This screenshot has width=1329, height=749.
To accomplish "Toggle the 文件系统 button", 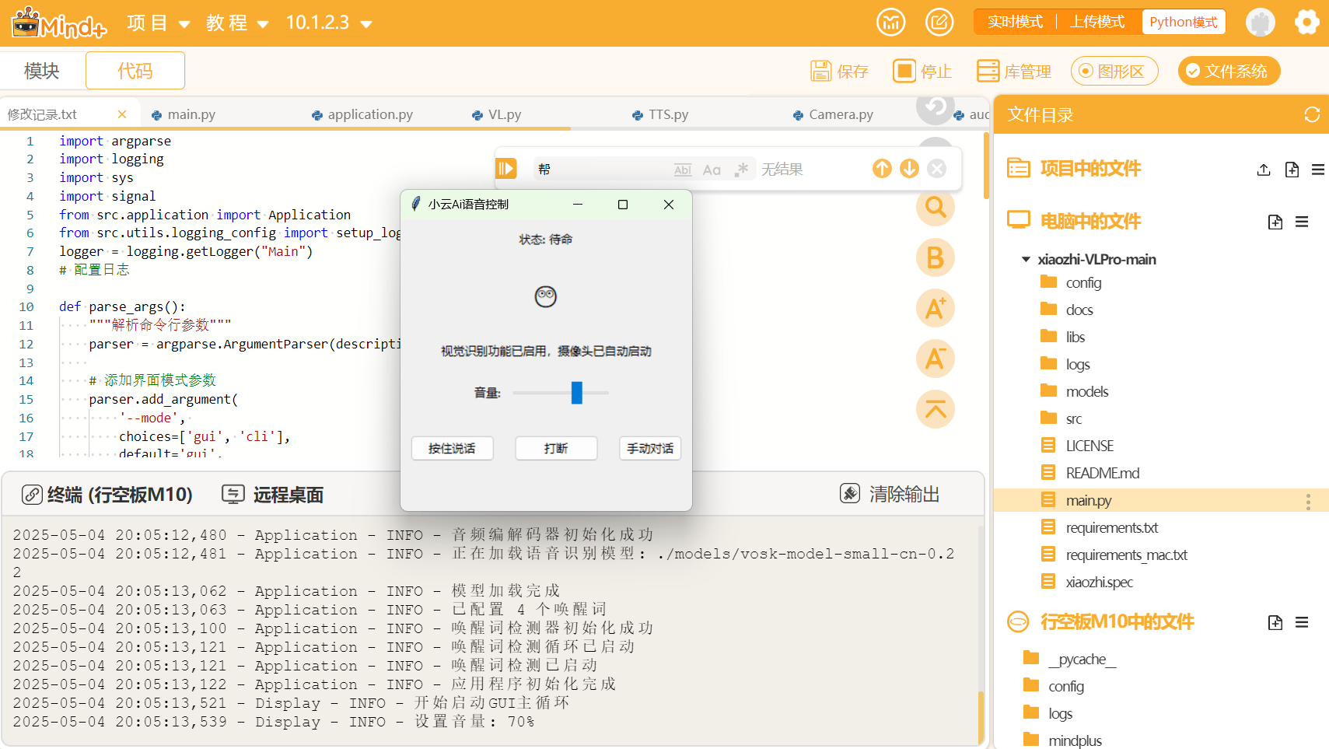I will click(1229, 71).
